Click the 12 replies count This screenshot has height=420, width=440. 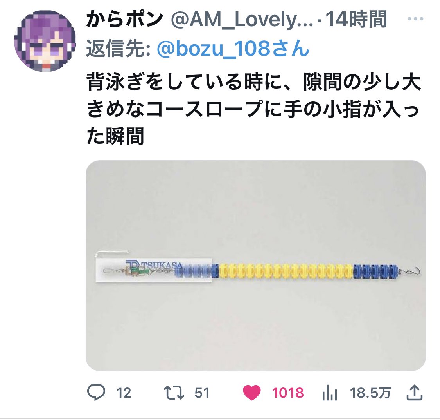[124, 393]
